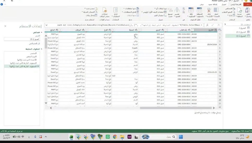
Task: Click the horizontal scrollbar of data grid
Action: click(176, 108)
